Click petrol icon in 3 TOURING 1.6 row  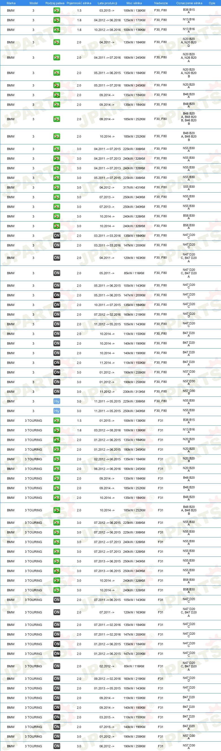click(57, 430)
